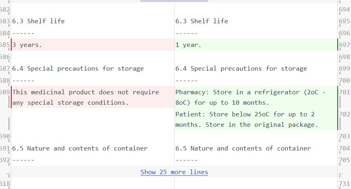Image resolution: width=351 pixels, height=189 pixels.
Task: Click removed text "This medicinal product does not require"
Action: pos(86,92)
